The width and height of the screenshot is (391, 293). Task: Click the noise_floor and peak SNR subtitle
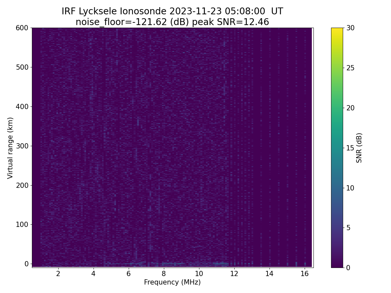172,22
